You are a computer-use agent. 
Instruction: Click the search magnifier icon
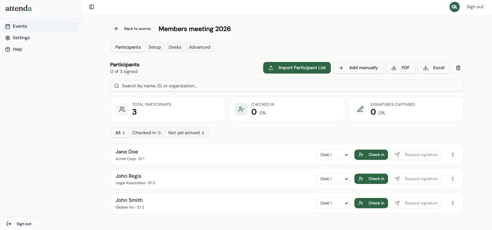116,86
